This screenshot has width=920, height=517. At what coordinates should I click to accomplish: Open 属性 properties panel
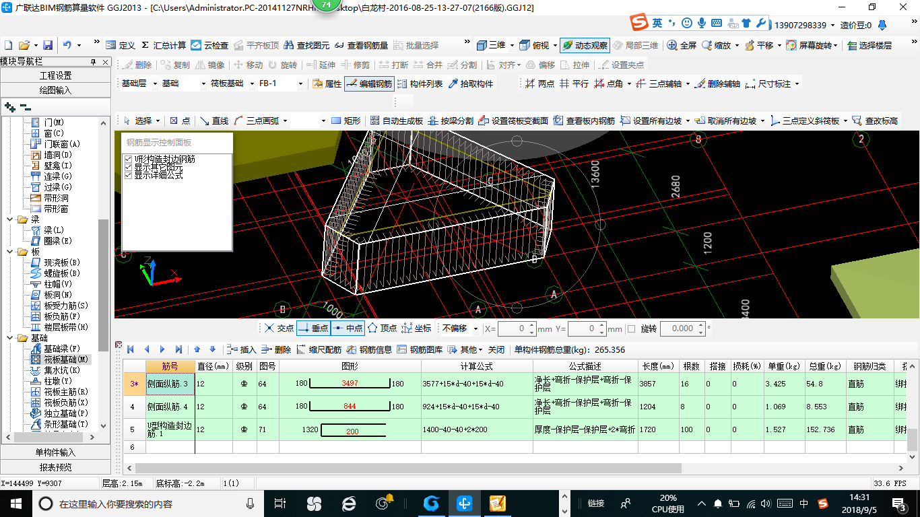point(327,83)
